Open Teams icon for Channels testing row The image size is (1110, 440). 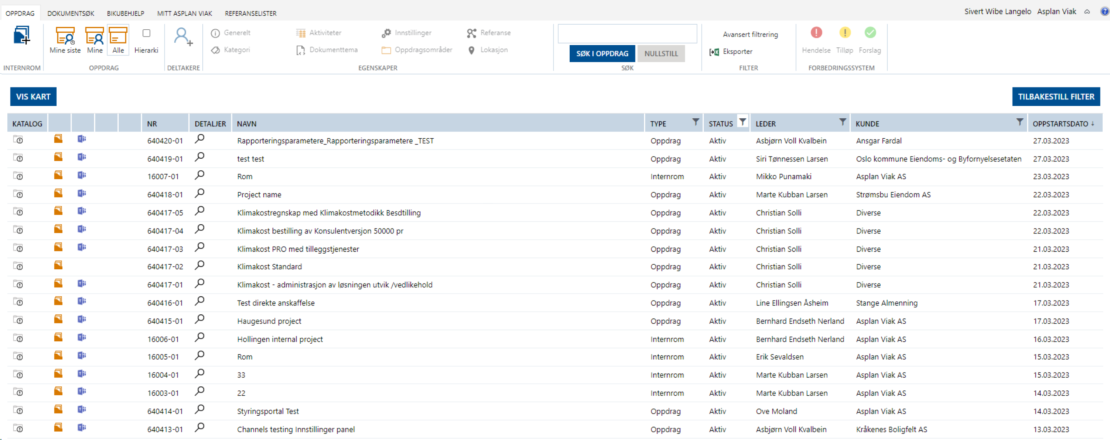click(82, 428)
